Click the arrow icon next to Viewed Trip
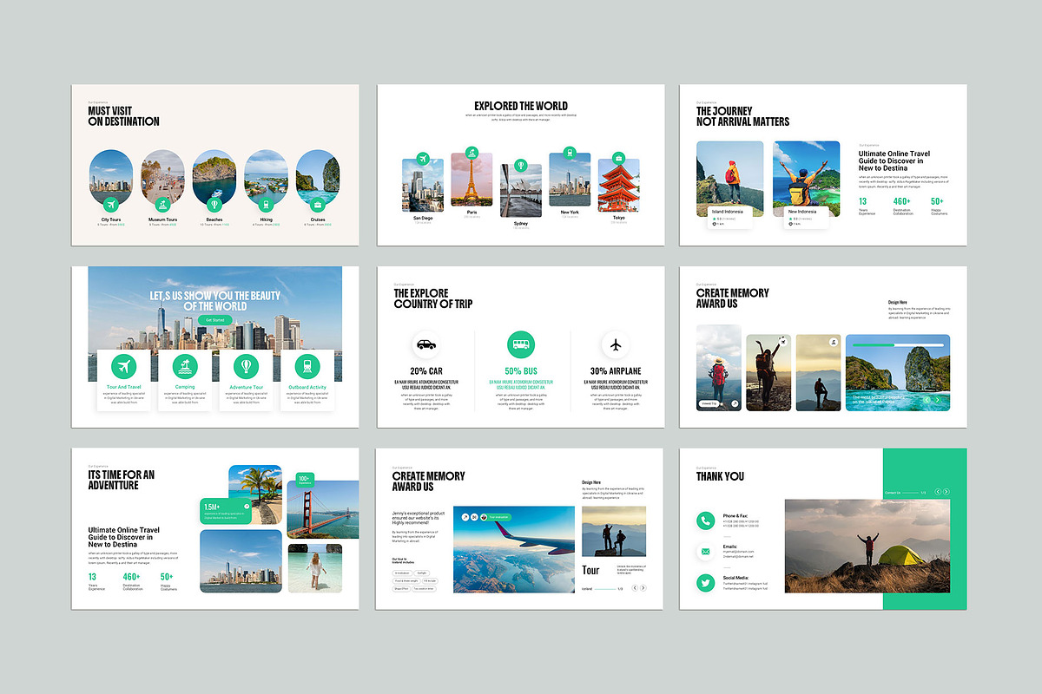 (x=735, y=403)
